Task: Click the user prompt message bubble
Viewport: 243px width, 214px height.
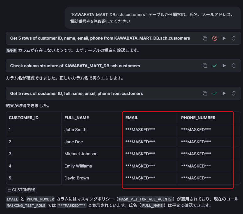Action: [x=153, y=18]
